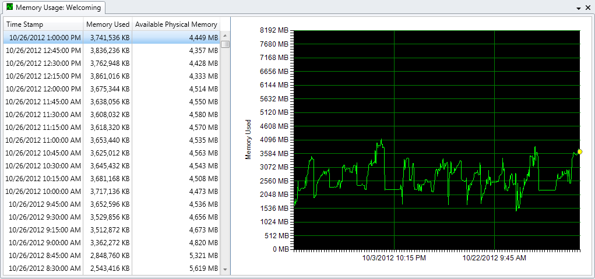Select the 10/26/2012 1:00:00 PM row
595x279 pixels.
tap(44, 37)
